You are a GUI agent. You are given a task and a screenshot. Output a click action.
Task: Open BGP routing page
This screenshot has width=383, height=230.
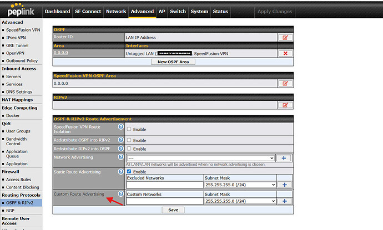point(10,211)
